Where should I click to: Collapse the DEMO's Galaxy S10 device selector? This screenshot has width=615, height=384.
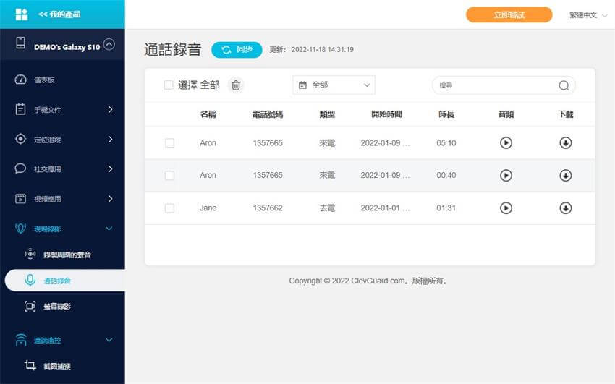pyautogui.click(x=109, y=44)
